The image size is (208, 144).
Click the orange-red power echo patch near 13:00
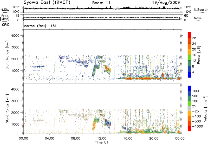107,68
